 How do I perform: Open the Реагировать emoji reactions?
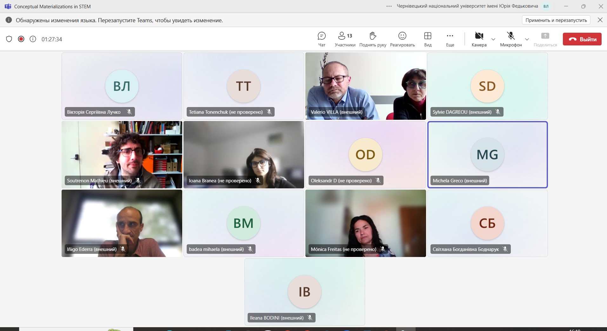(402, 39)
